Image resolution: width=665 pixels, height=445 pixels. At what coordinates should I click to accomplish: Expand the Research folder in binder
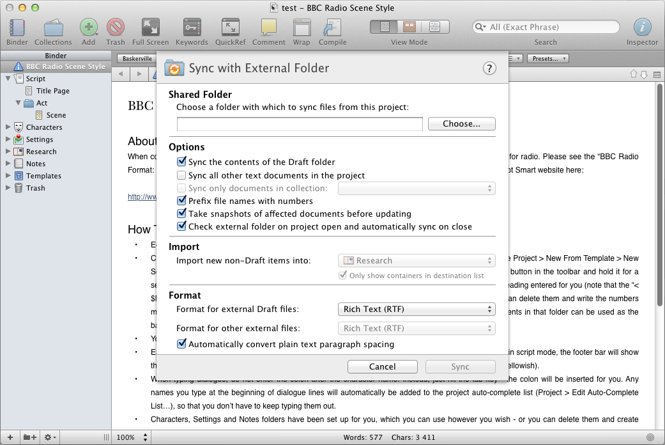click(x=8, y=152)
